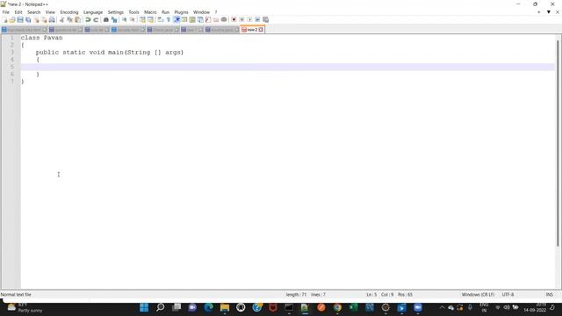Viewport: 562px width, 316px height.
Task: Click the Print toolbar icon
Action: point(52,19)
